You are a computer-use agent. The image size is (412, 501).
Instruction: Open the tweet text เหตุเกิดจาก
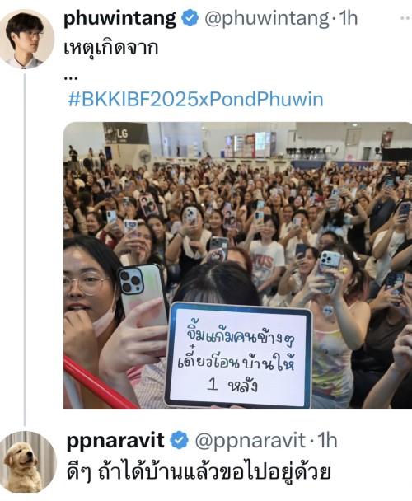(111, 49)
